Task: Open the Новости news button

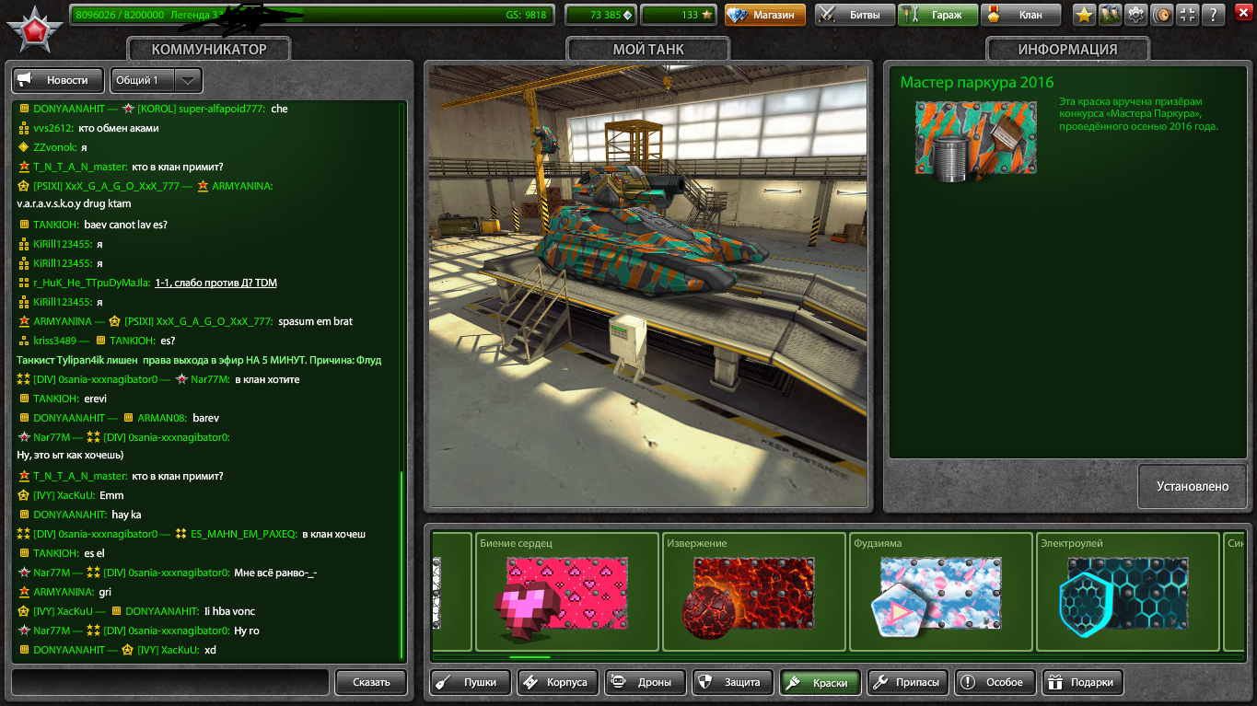Action: tap(58, 80)
